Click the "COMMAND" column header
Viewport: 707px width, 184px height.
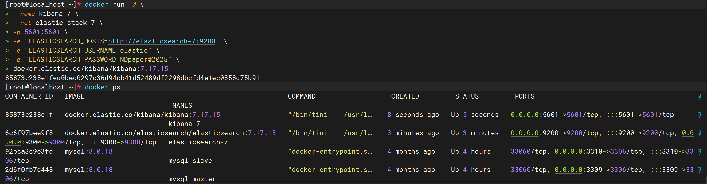pyautogui.click(x=302, y=96)
